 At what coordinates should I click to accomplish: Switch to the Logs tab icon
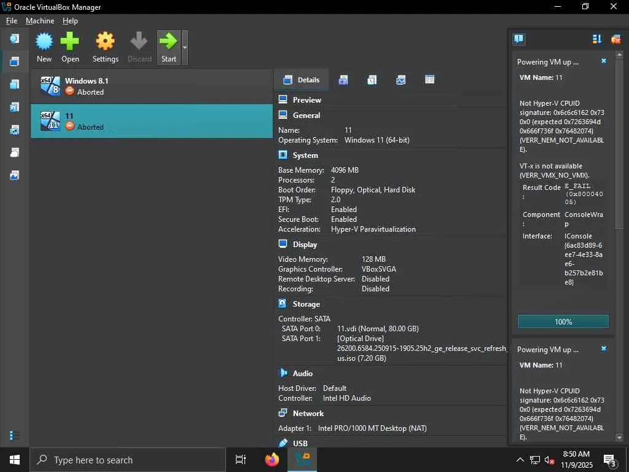[x=372, y=80]
